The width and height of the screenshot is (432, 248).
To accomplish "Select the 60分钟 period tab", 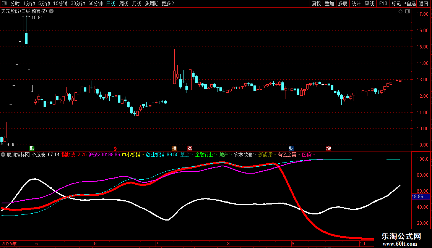I will [x=95, y=3].
